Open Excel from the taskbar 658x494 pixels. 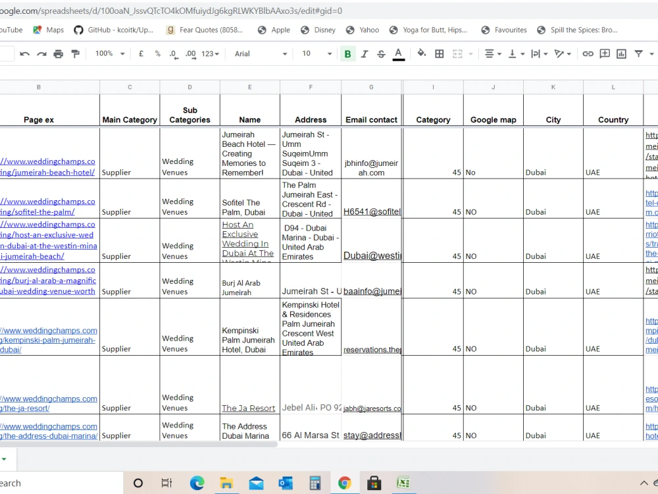[403, 483]
